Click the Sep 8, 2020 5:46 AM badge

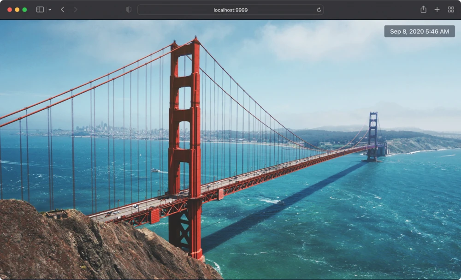pos(419,31)
